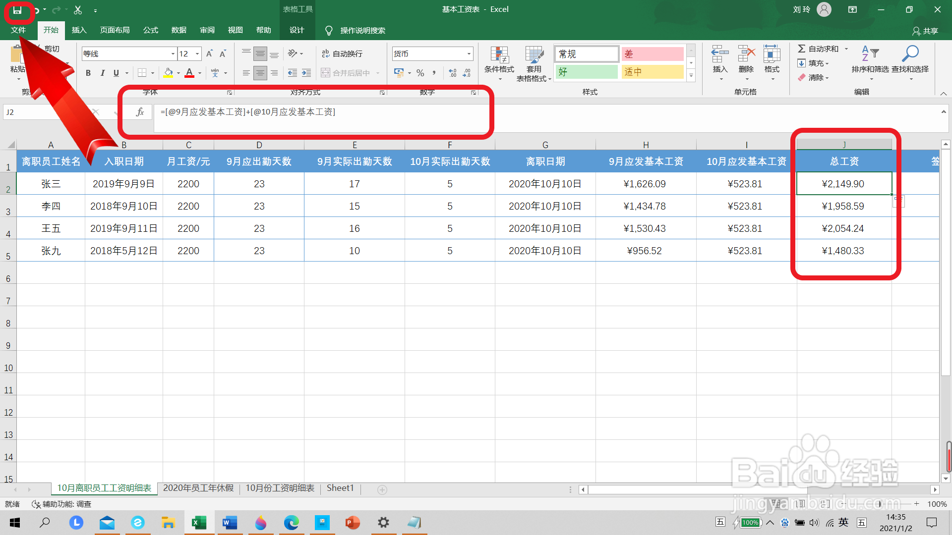Click the AutoSum sigma icon
The height and width of the screenshot is (535, 952).
tap(801, 49)
